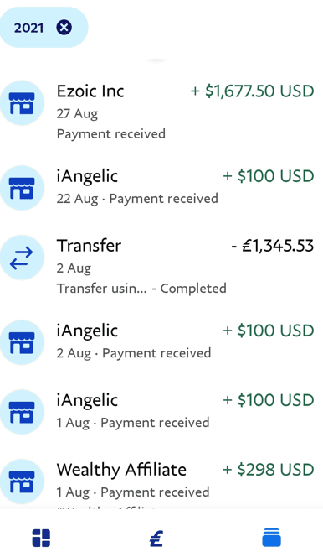Viewport: 323px width, 557px height.
Task: Tap the Ezoic Inc store icon
Action: click(22, 103)
